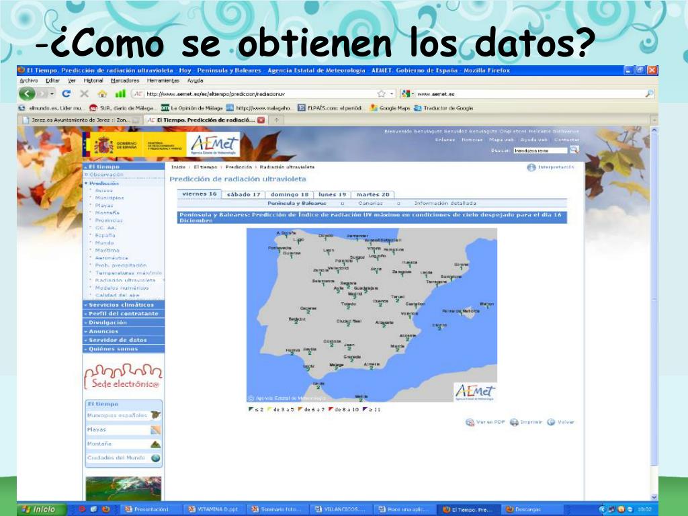Expand the Servicios climáticos sidebar section
This screenshot has height=516, width=688.
click(123, 304)
